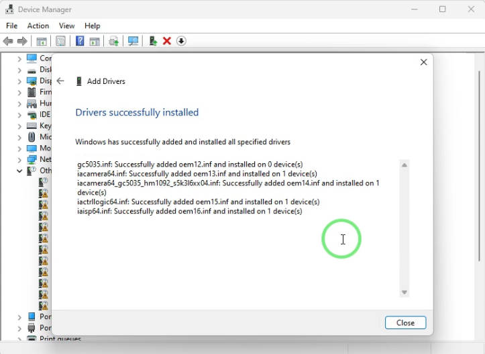Expand the IDE controllers tree node
Viewport: 485px width, 354px height.
tap(19, 115)
